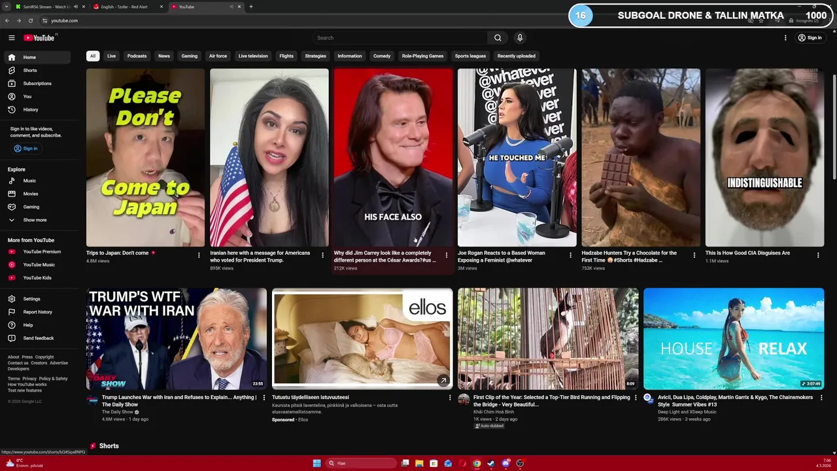The height and width of the screenshot is (471, 837).
Task: Open the tab search dropdown arrow in the browser
Action: click(7, 7)
